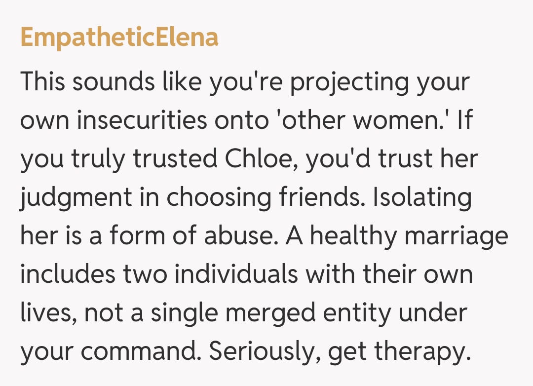The width and height of the screenshot is (533, 386).
Task: Click the word 'judgment' in the comment
Action: tap(76, 199)
